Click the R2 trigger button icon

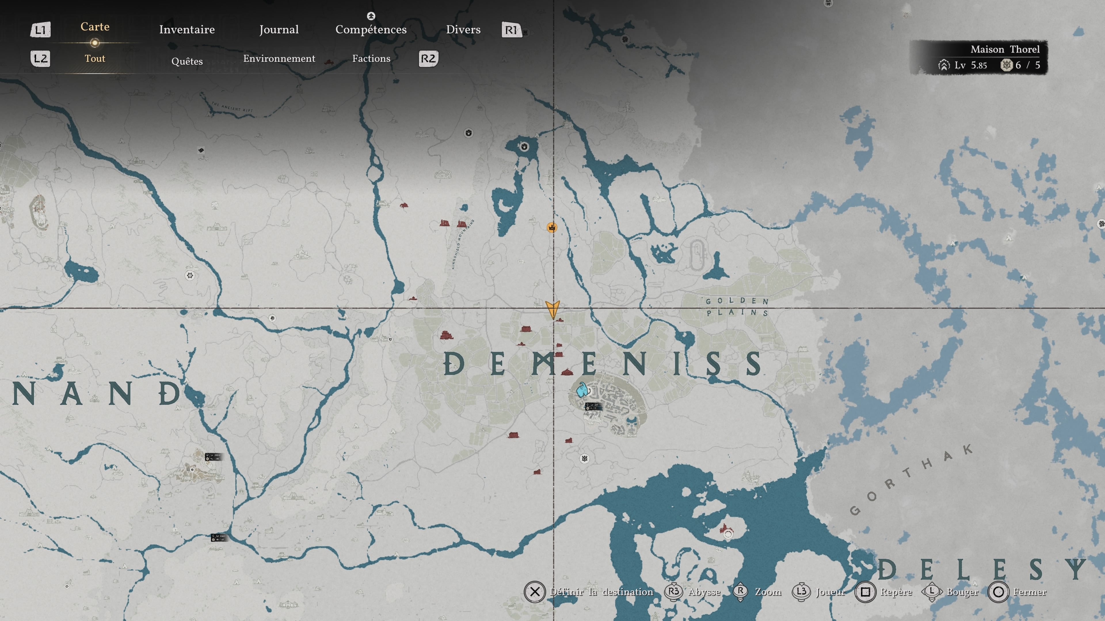tap(428, 58)
